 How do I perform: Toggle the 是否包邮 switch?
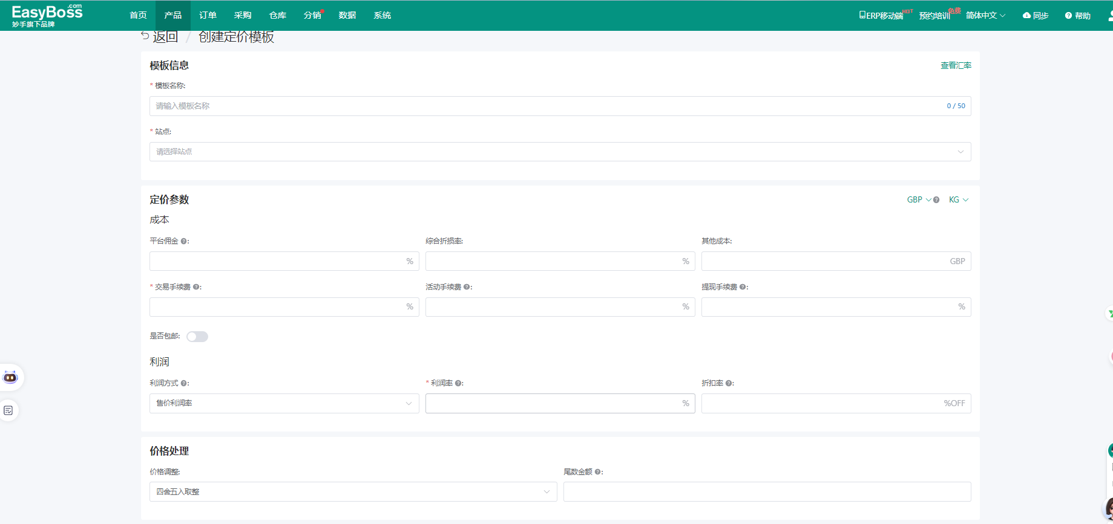click(x=197, y=337)
